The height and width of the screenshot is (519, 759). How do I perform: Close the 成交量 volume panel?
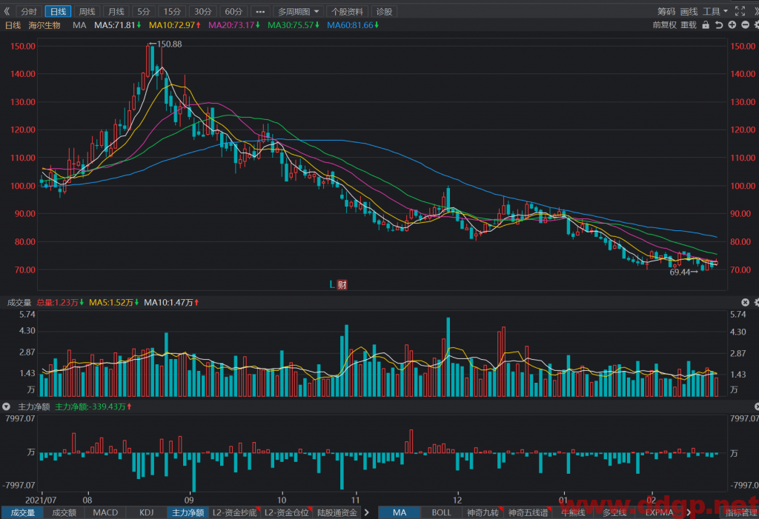746,302
